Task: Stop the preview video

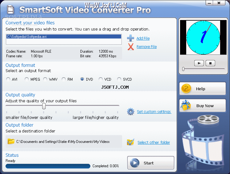Action: pos(210,63)
